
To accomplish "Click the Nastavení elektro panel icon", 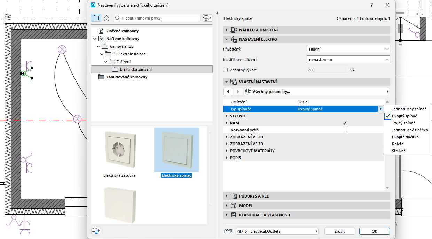I will pyautogui.click(x=234, y=39).
